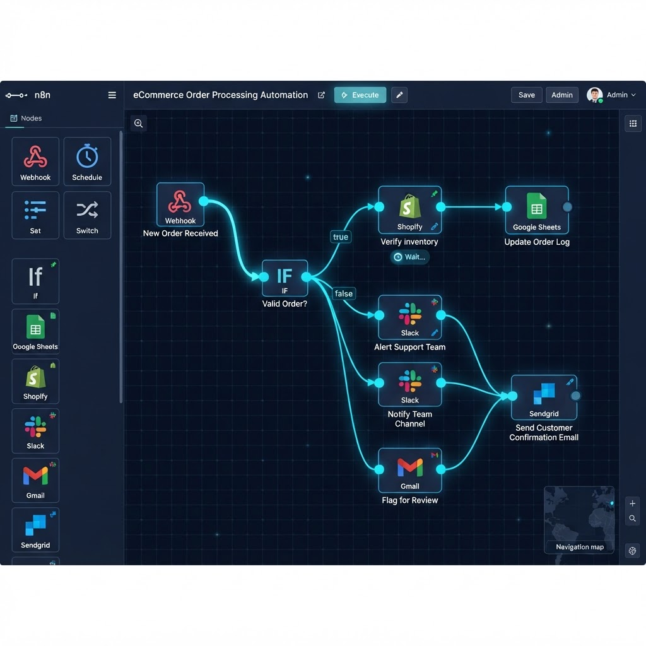Edit Shopify canvas node via its pencil icon
646x646 pixels.
pyautogui.click(x=434, y=226)
